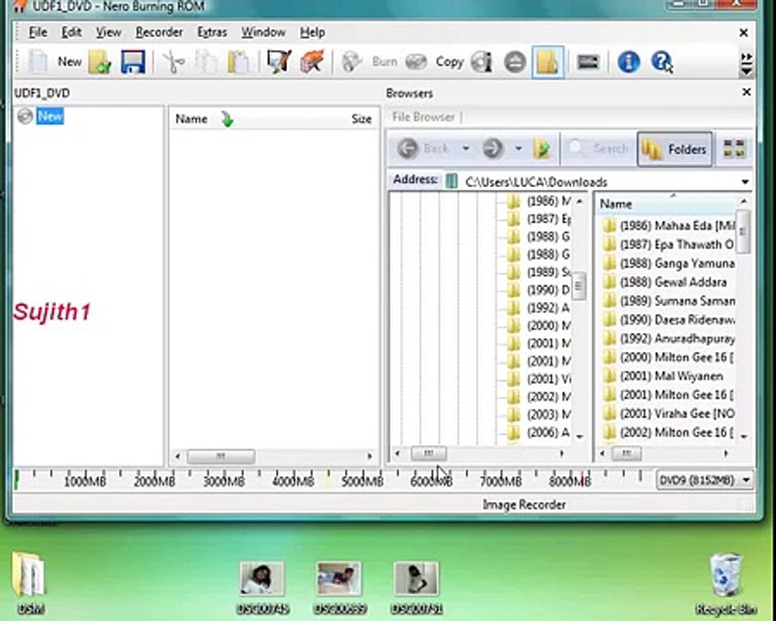Click the choose recorder drive icon

[588, 62]
